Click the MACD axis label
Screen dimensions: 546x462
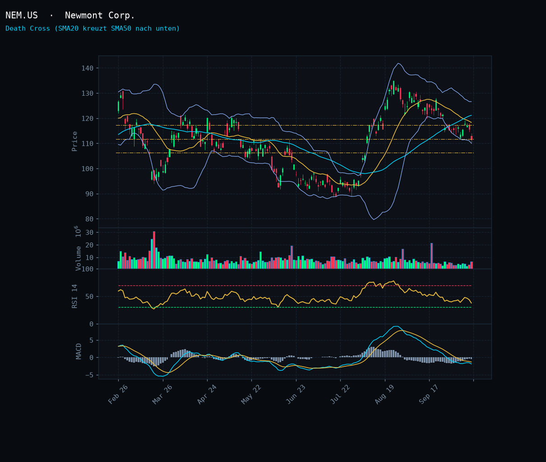pos(79,351)
